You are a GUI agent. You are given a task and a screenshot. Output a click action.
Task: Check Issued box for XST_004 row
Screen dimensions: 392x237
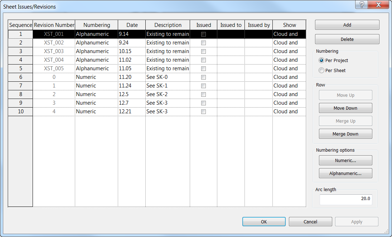(203, 60)
